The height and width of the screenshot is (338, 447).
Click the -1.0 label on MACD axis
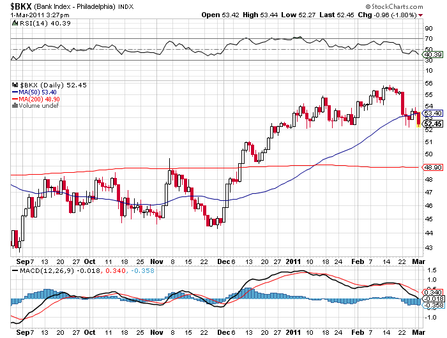tap(430, 317)
